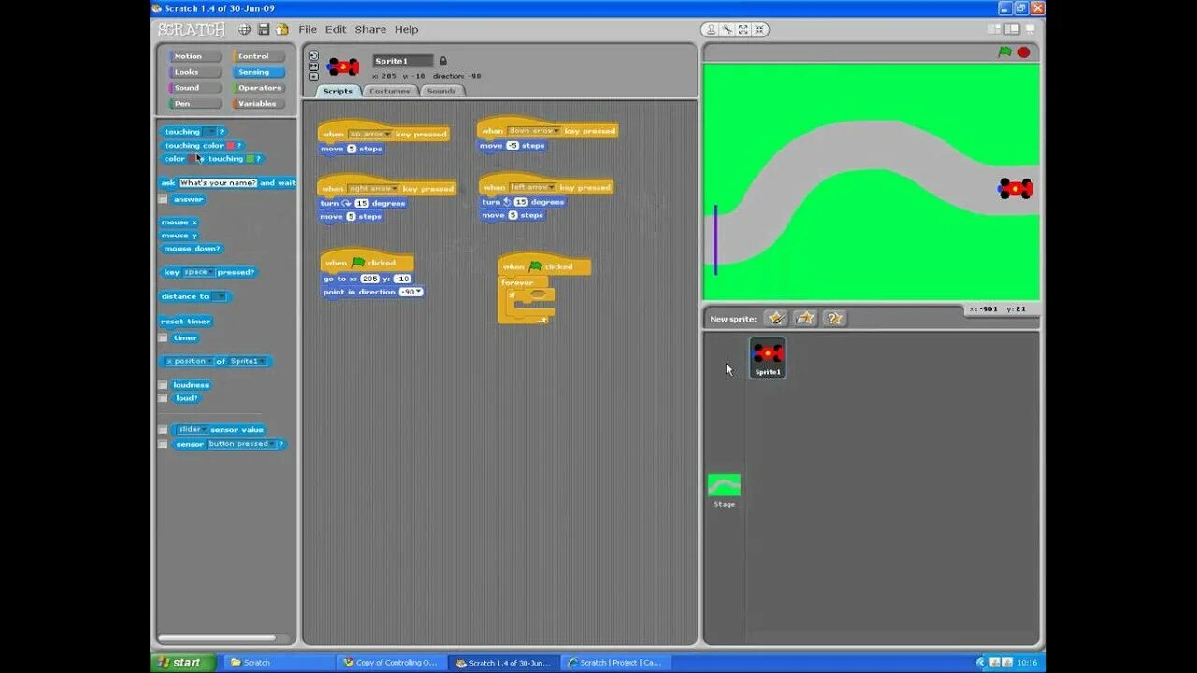Select the Control block category
Viewport: 1197px width, 673px height.
pyautogui.click(x=259, y=56)
